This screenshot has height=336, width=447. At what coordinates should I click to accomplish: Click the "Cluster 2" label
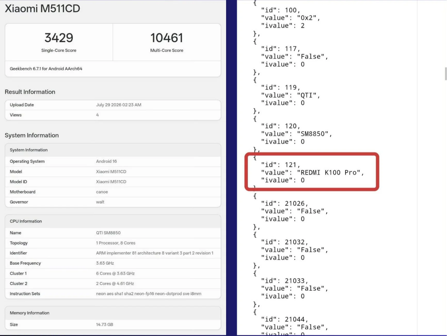[x=19, y=283]
